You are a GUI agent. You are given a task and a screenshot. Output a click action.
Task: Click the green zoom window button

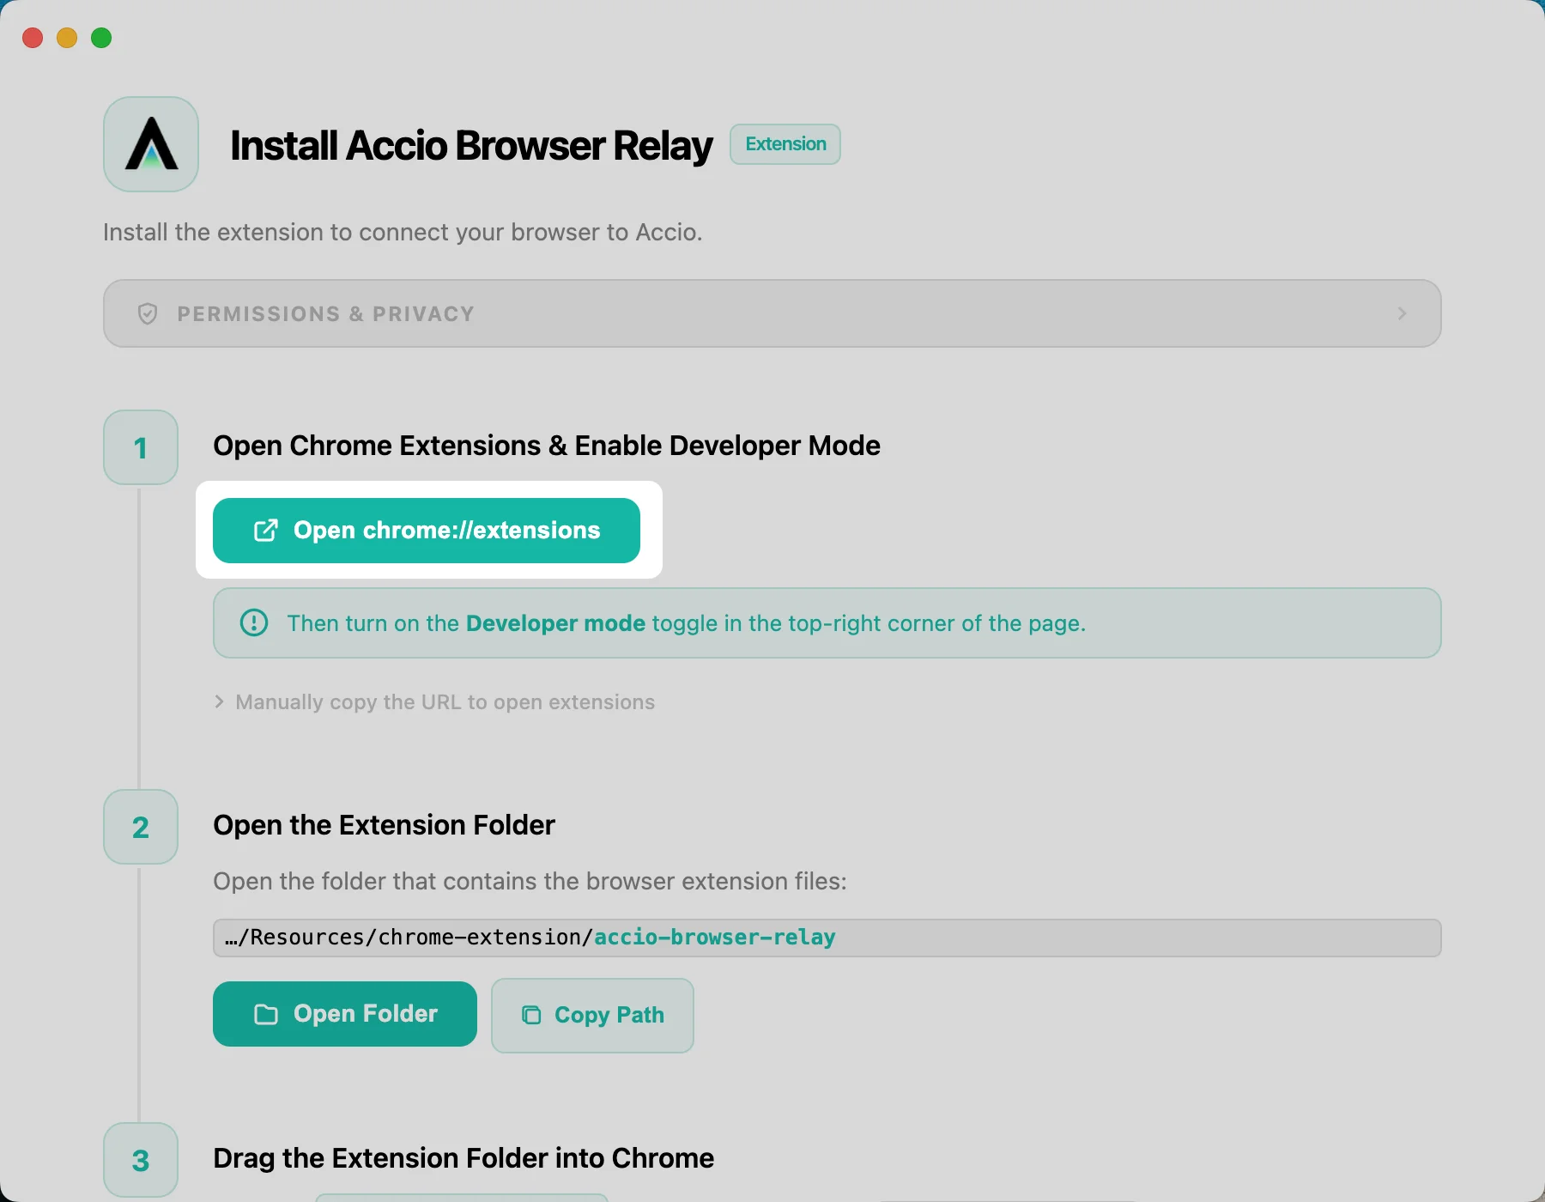pos(101,38)
